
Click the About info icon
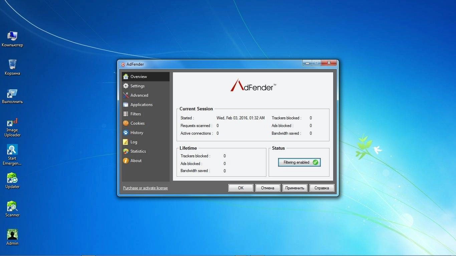(x=126, y=161)
